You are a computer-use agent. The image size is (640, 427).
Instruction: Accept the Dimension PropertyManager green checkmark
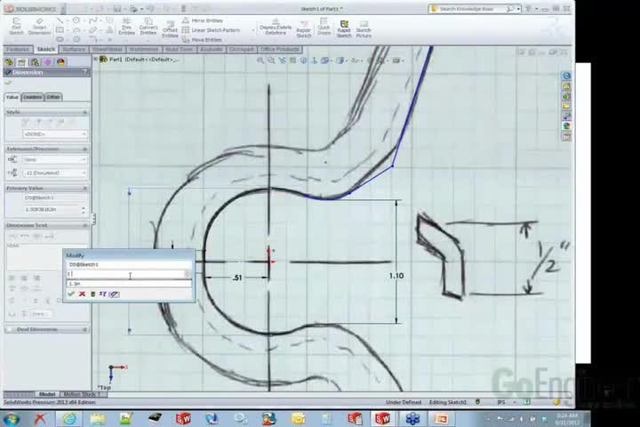point(8,83)
